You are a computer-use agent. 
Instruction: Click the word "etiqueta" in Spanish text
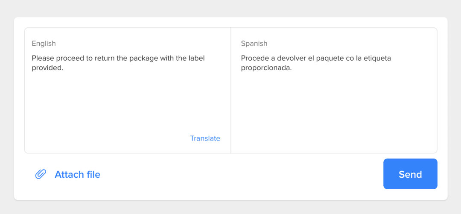tap(376, 58)
